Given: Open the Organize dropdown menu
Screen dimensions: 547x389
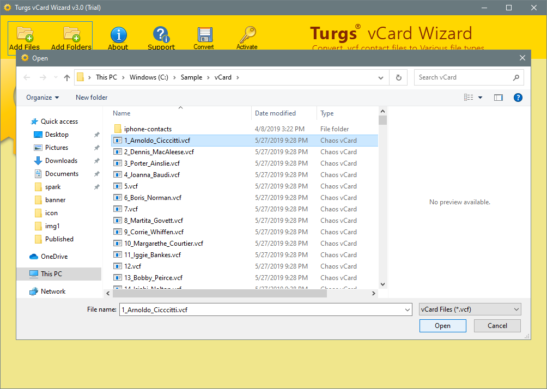Looking at the screenshot, I should (x=42, y=98).
